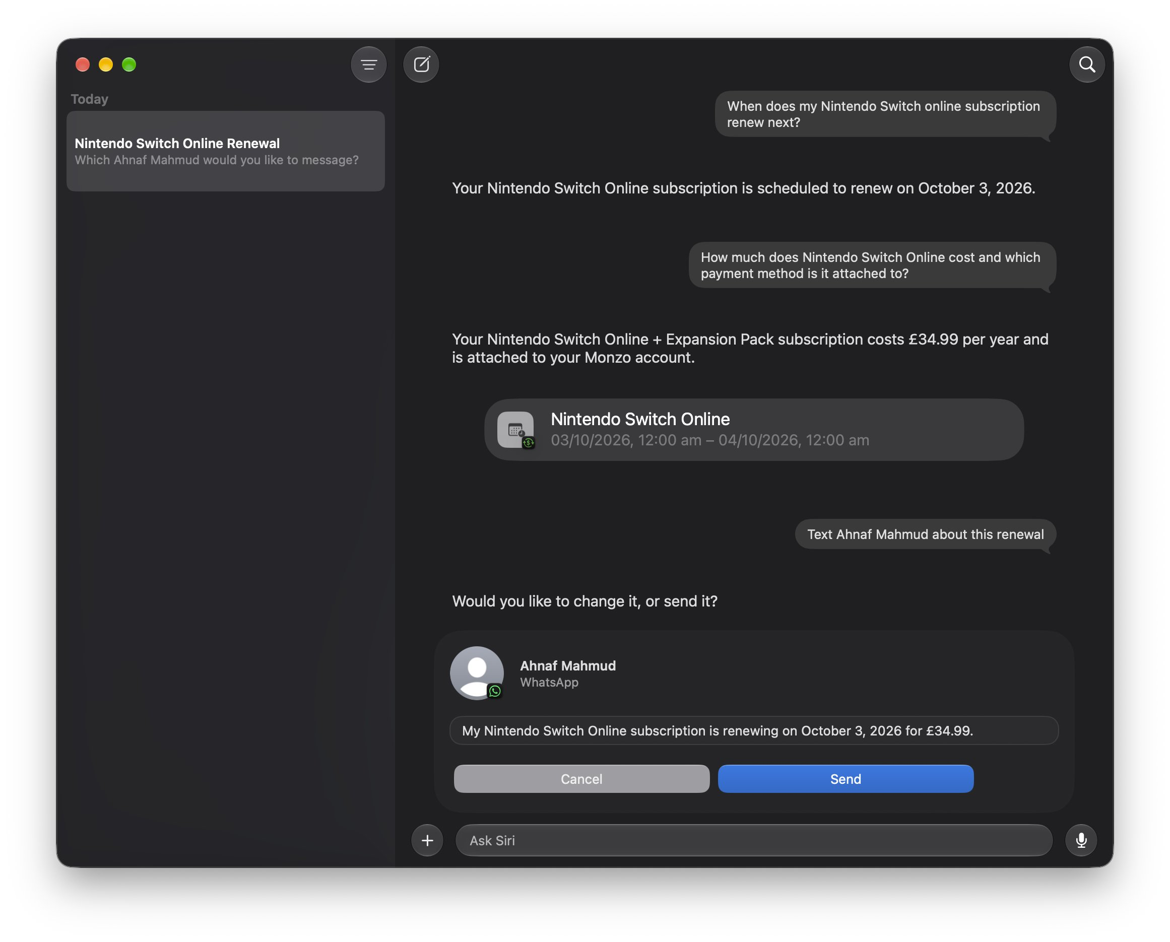Click the plus attachment button
The image size is (1170, 942).
coord(427,840)
